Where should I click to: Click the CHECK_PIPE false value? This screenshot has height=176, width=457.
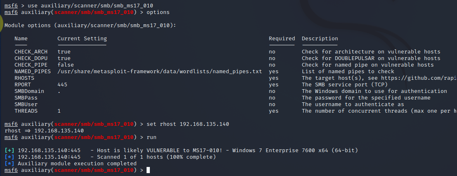pos(66,65)
